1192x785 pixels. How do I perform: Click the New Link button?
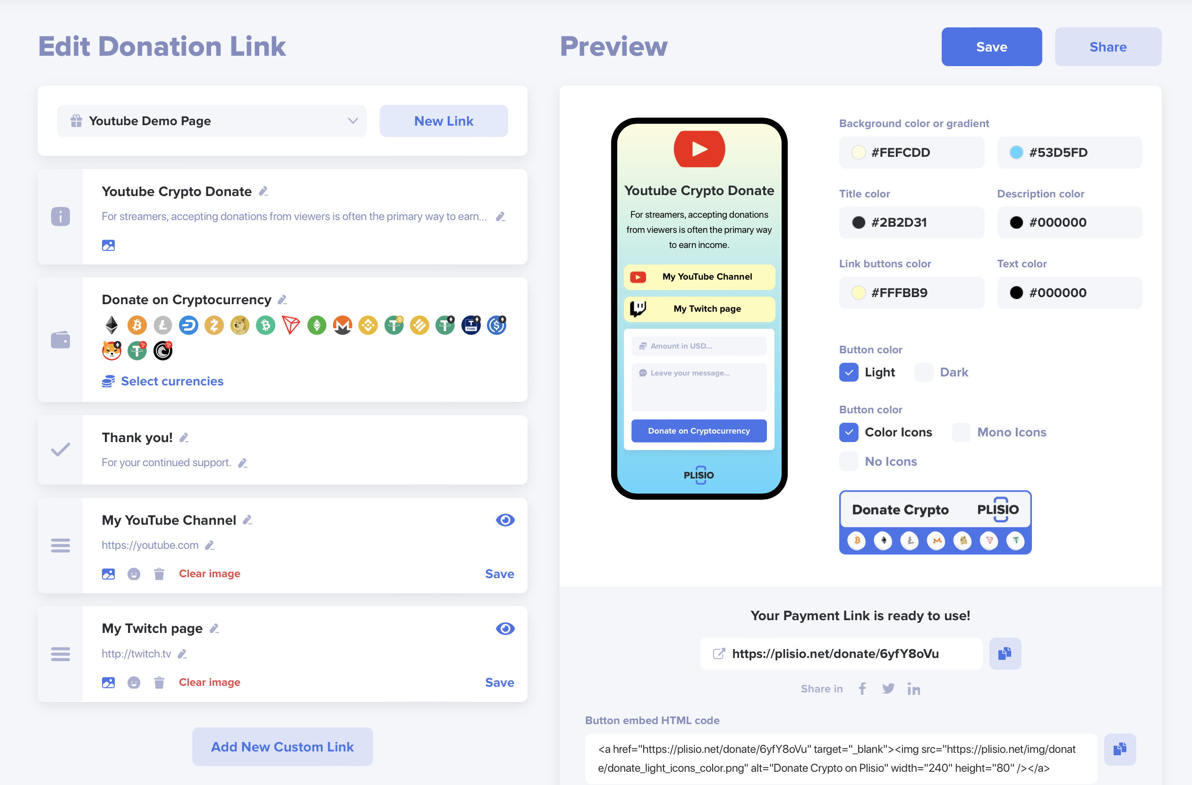click(443, 121)
